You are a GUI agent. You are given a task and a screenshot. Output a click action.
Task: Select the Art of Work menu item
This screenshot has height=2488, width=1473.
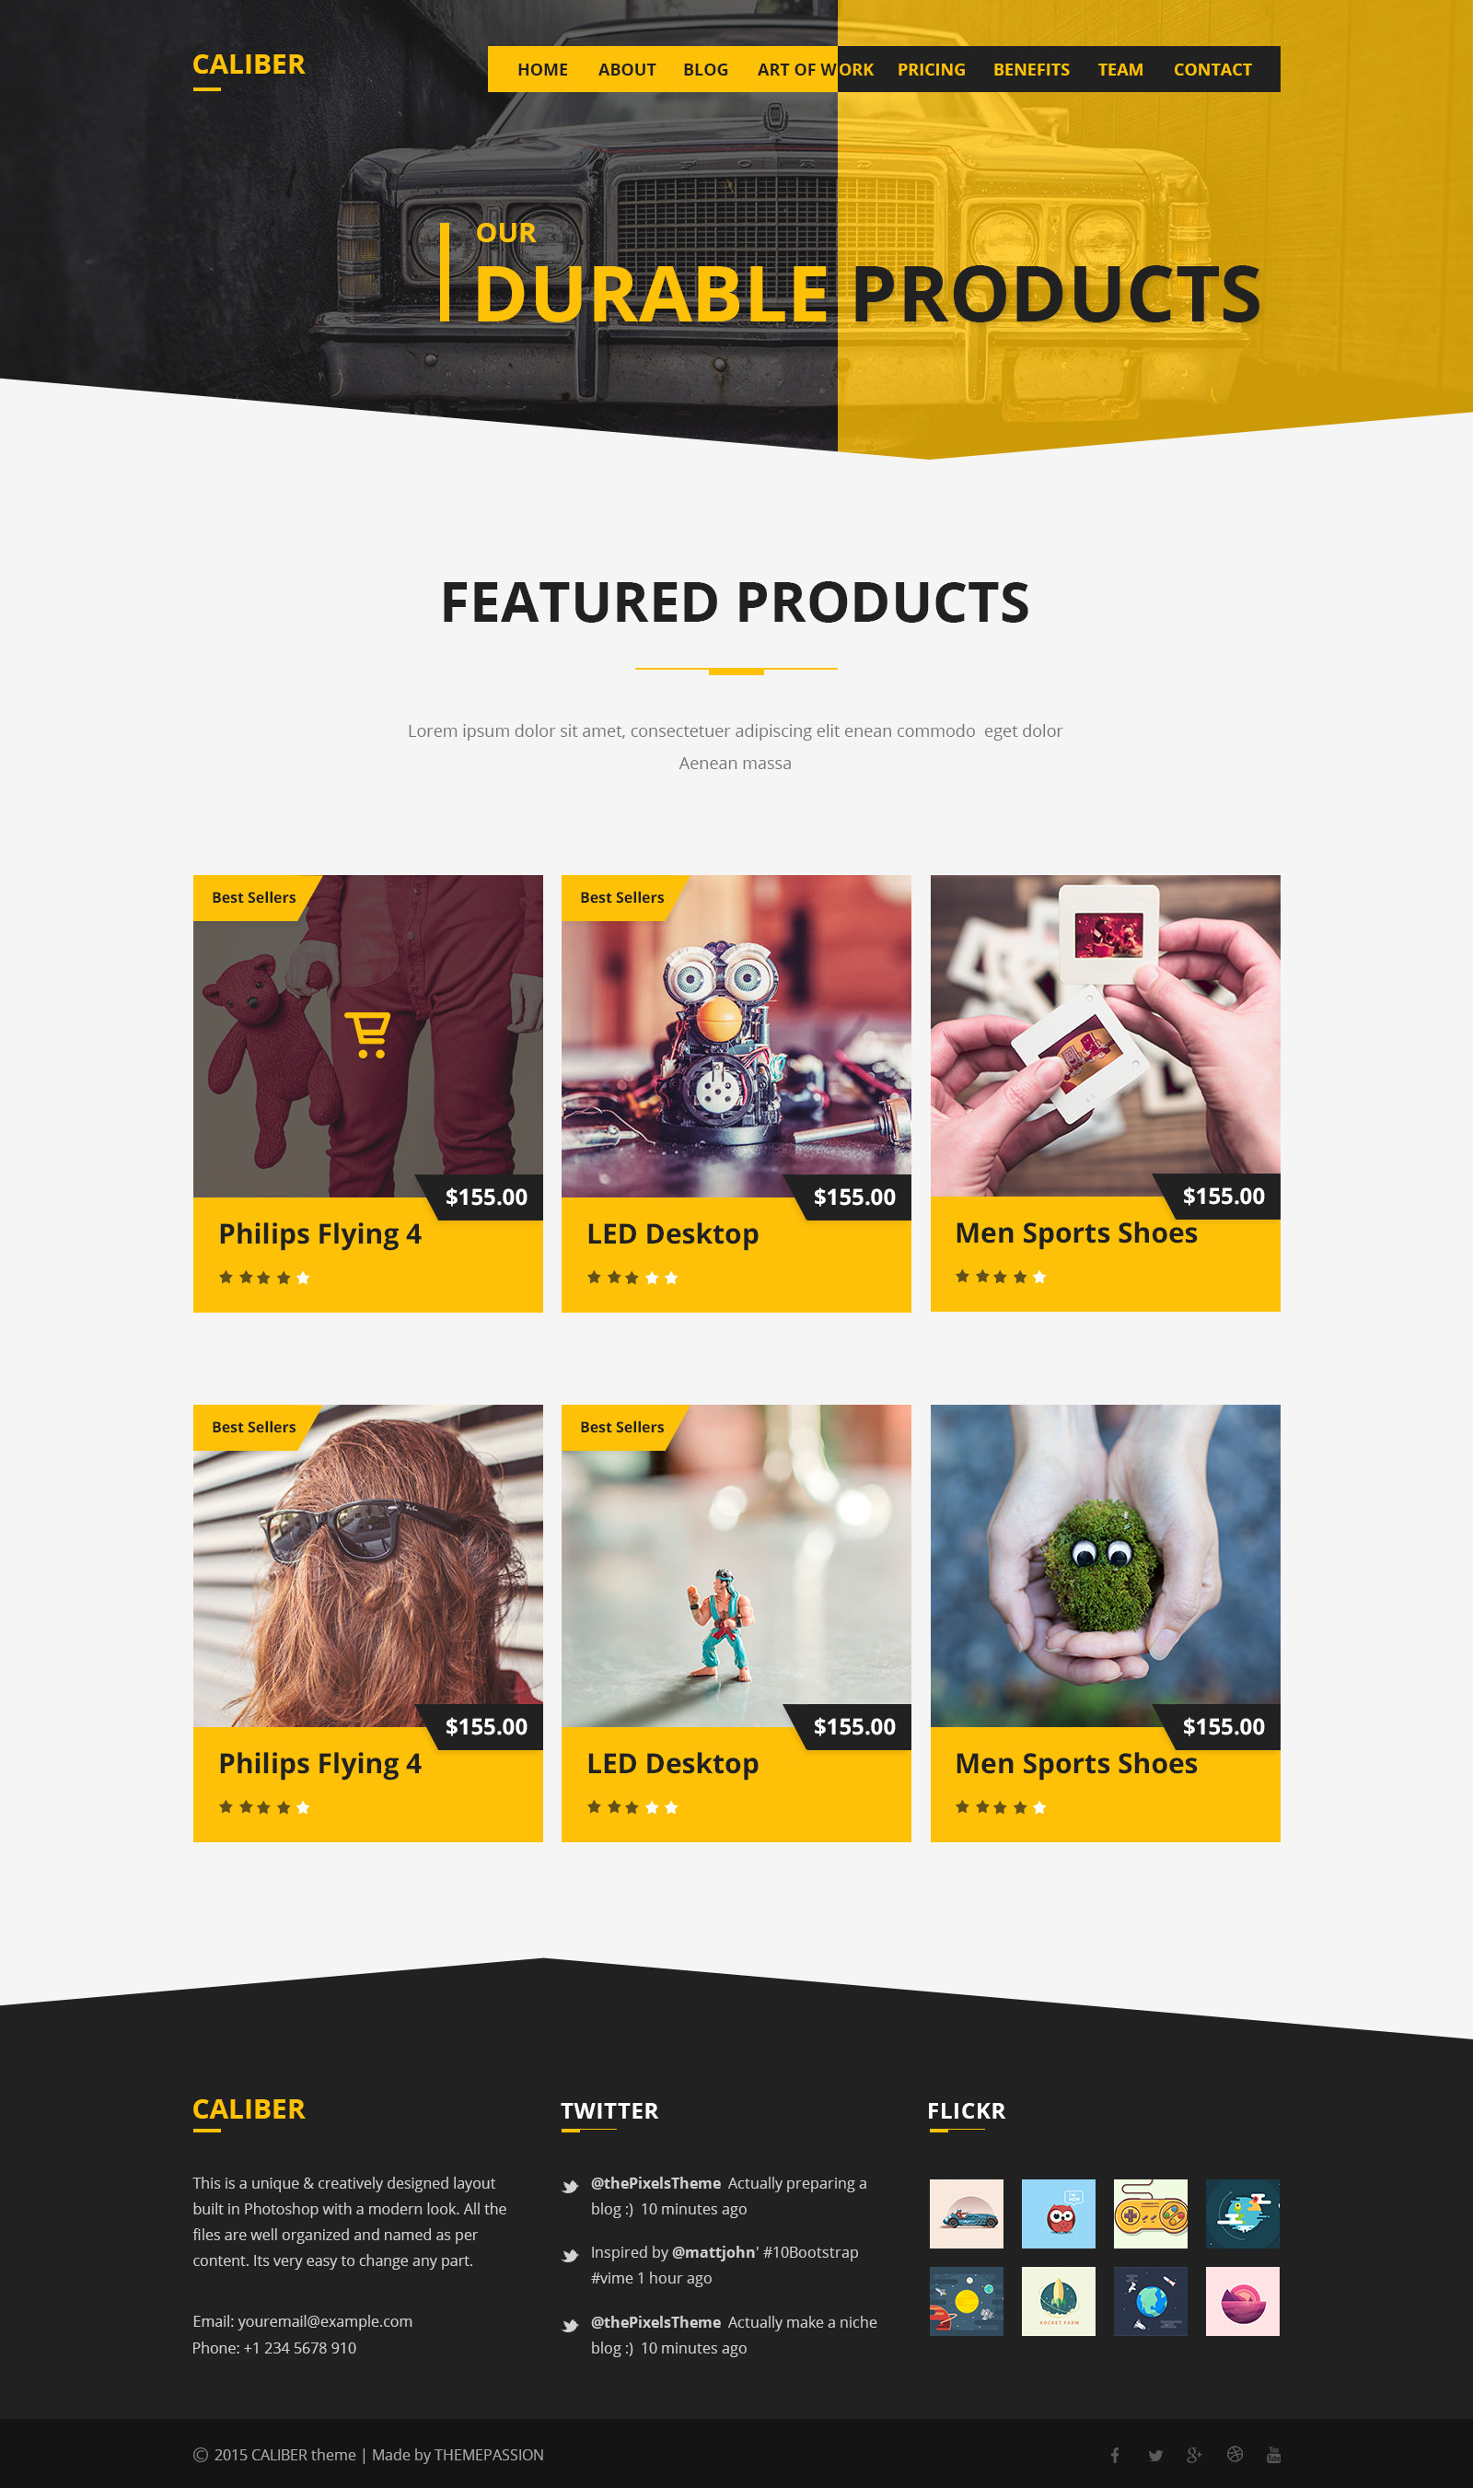pos(815,69)
